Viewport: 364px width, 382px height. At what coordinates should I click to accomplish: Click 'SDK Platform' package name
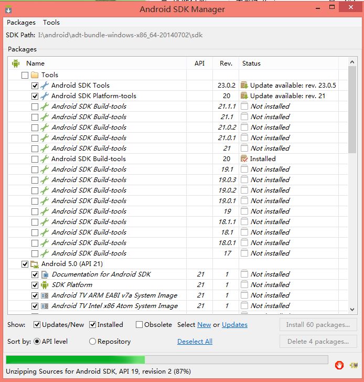coord(72,285)
